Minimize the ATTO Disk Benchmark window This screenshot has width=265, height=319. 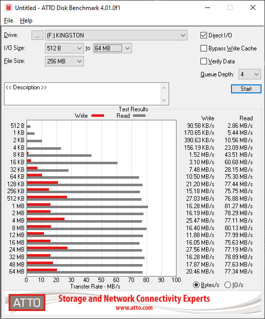click(x=207, y=7)
